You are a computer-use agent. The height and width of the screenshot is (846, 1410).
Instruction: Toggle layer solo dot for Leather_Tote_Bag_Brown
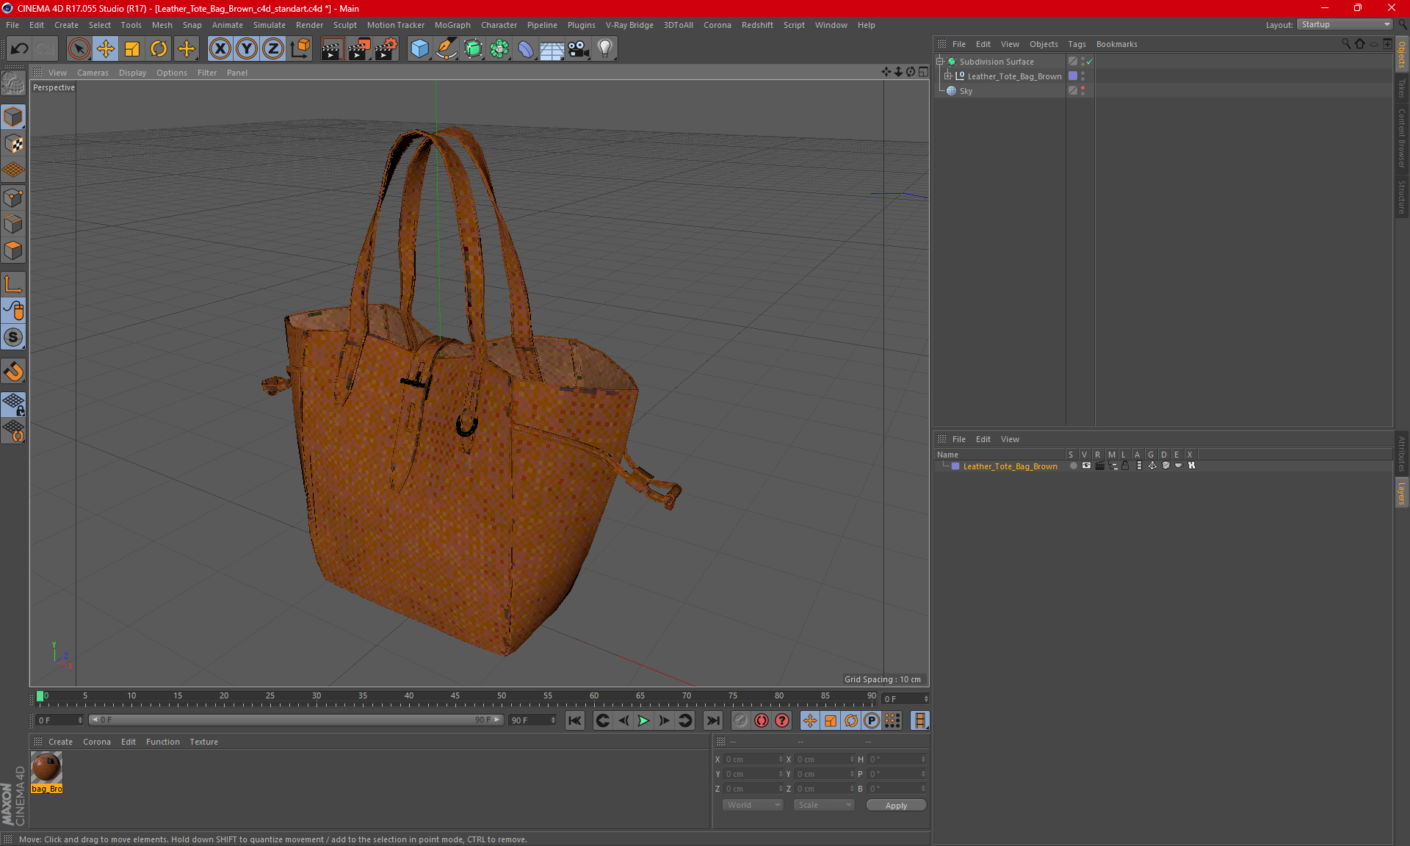pos(1073,466)
